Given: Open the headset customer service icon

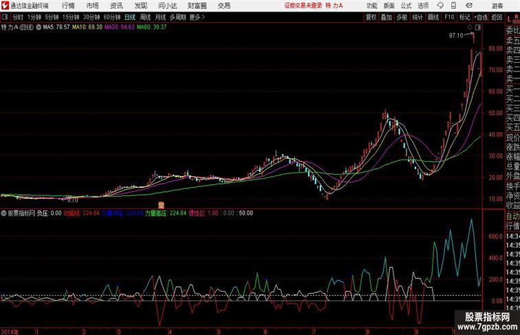Looking at the screenshot, I should 440,6.
